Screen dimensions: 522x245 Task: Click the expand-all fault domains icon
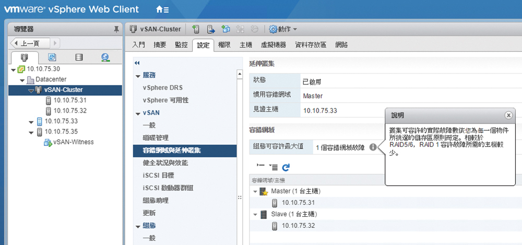(x=273, y=167)
